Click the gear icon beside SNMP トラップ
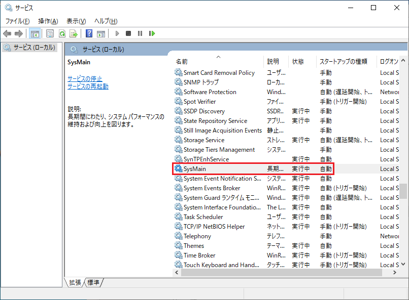 pos(179,82)
